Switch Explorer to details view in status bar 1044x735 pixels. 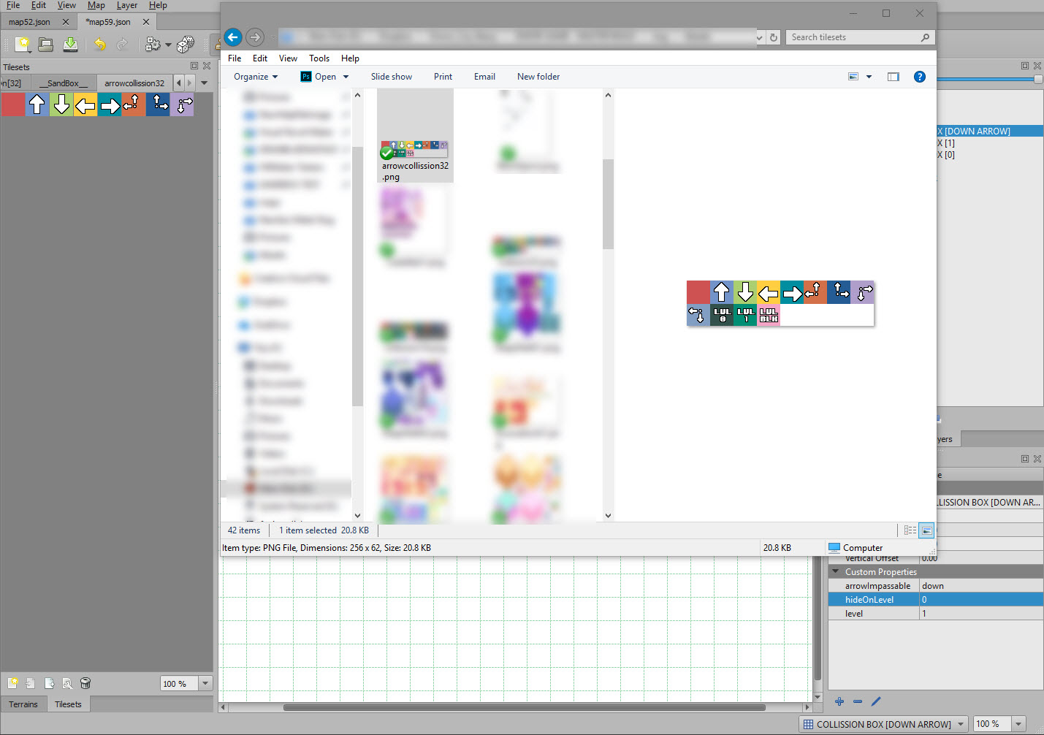click(910, 530)
